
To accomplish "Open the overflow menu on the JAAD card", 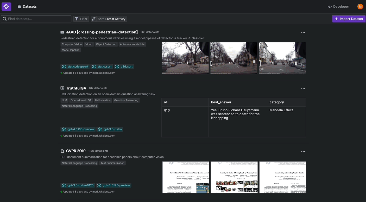I will pyautogui.click(x=303, y=32).
